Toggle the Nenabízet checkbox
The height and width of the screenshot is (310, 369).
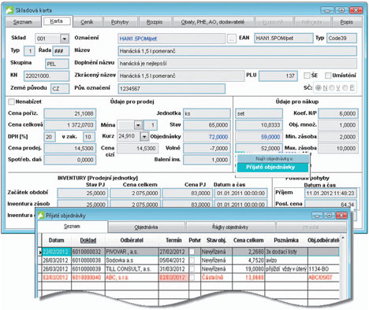coord(11,101)
